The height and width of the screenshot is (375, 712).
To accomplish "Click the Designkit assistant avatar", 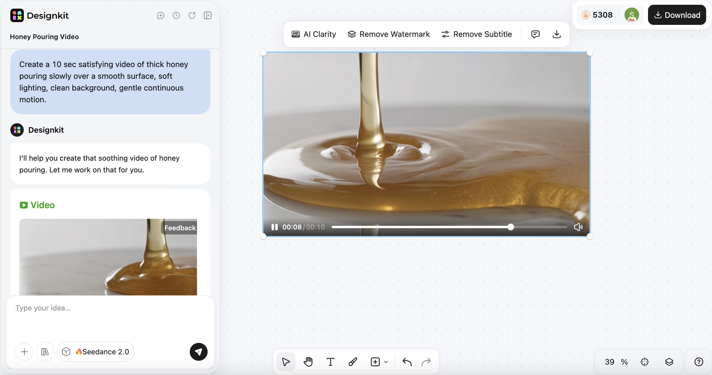I will point(17,130).
